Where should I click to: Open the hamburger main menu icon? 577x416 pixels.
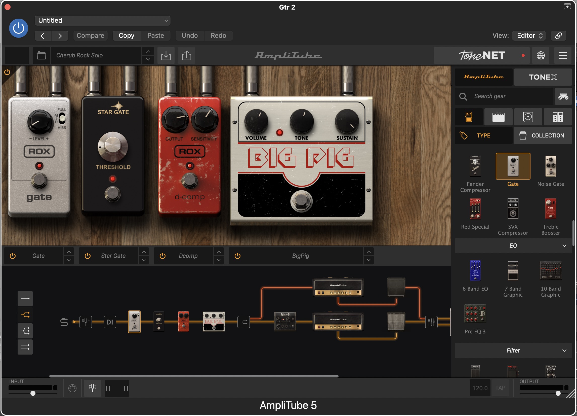click(x=562, y=55)
